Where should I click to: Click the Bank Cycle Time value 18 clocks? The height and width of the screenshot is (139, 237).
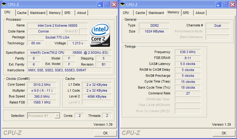(x=188, y=87)
